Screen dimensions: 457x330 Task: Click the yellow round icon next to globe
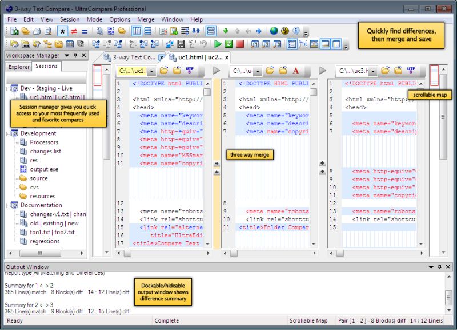click(285, 31)
